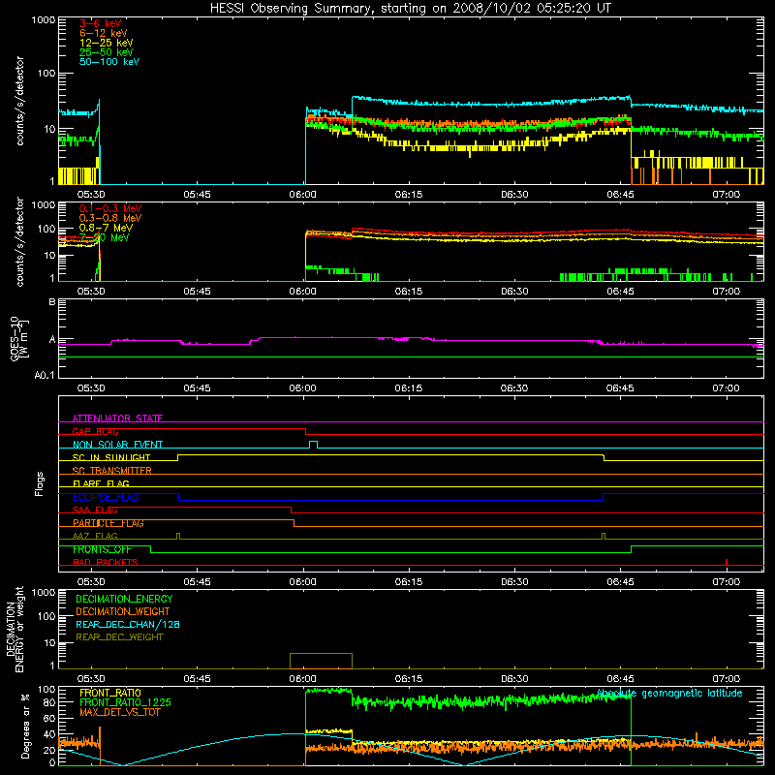Select the FLARE_FLAG label
Screen dimensions: 775x775
(x=101, y=483)
